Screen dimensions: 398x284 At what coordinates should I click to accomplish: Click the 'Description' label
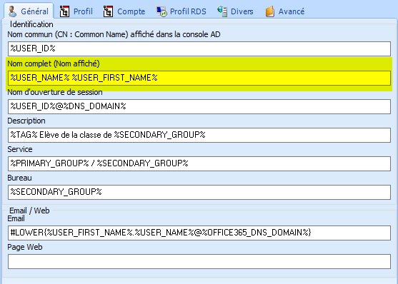pyautogui.click(x=26, y=121)
